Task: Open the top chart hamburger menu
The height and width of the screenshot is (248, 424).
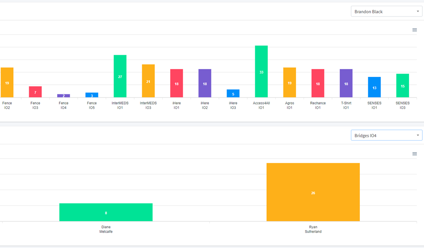Action: click(414, 30)
